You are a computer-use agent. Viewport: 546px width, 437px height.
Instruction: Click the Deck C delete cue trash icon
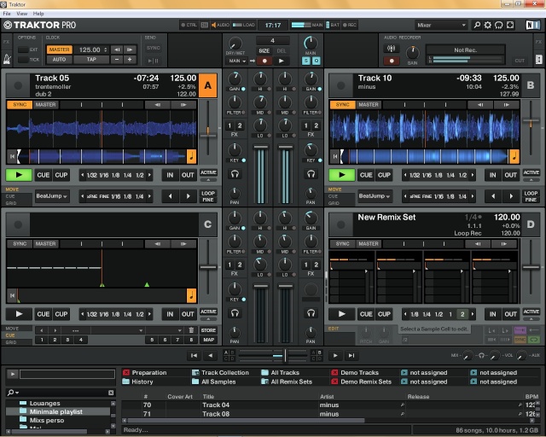[191, 330]
